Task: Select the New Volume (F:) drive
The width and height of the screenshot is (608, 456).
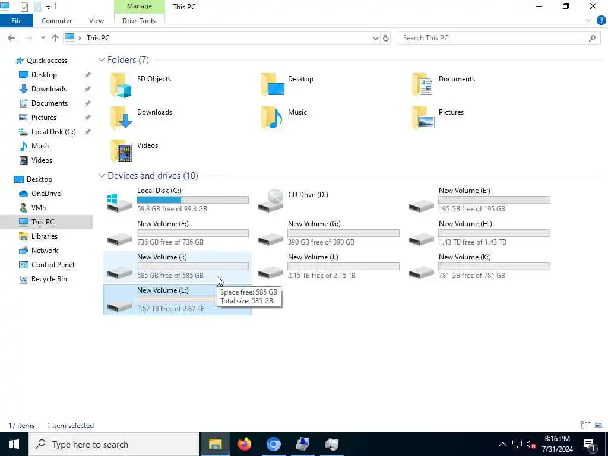Action: 178,233
